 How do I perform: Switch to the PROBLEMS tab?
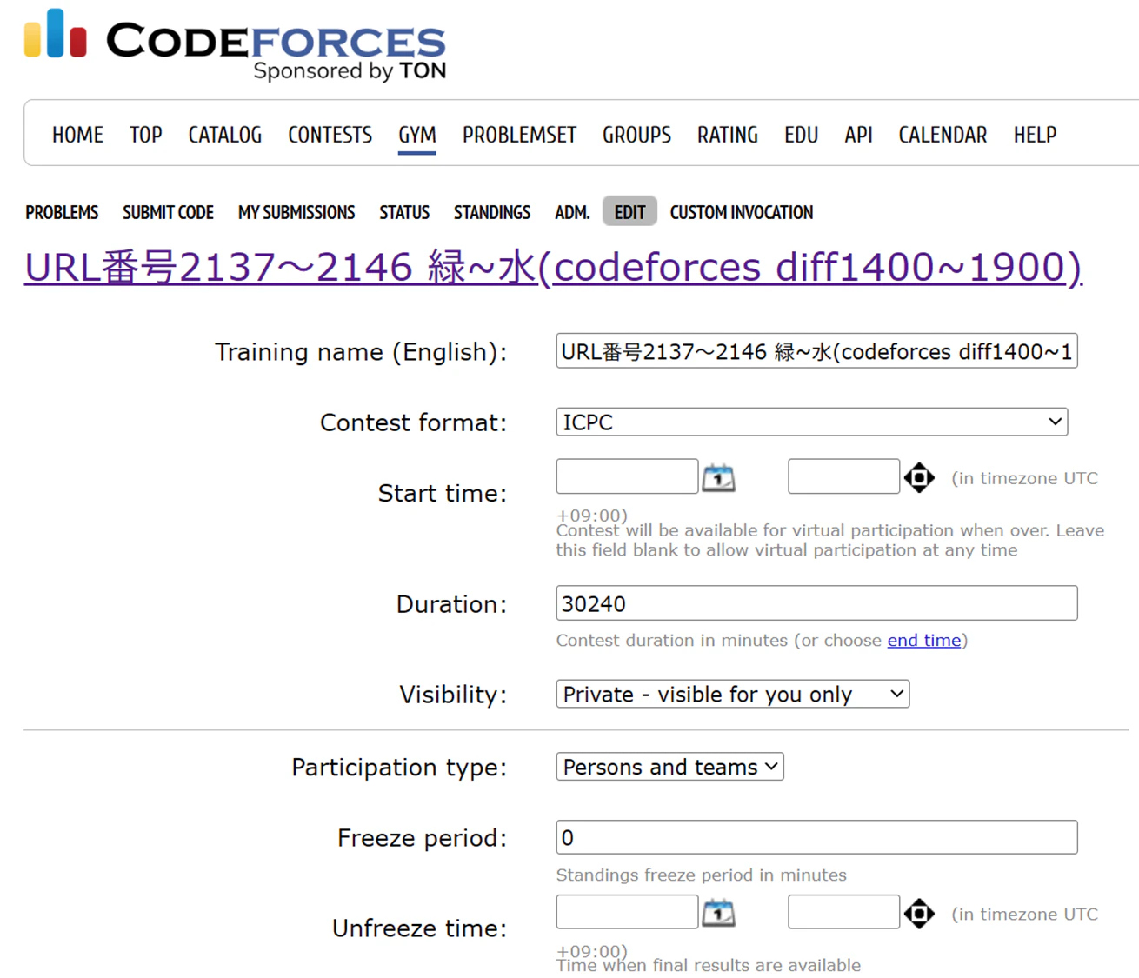pos(62,212)
